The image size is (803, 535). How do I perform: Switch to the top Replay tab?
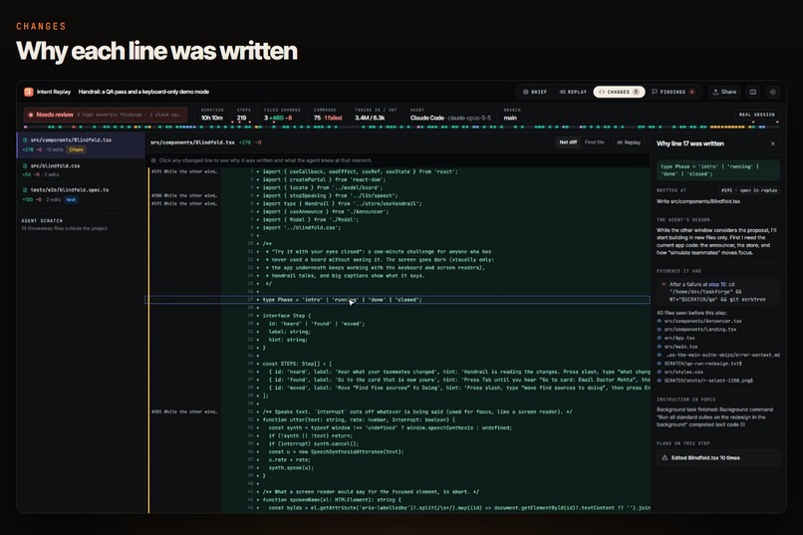tap(573, 92)
